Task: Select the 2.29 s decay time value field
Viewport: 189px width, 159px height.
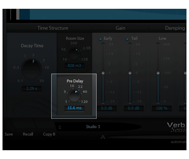Action: click(31, 89)
